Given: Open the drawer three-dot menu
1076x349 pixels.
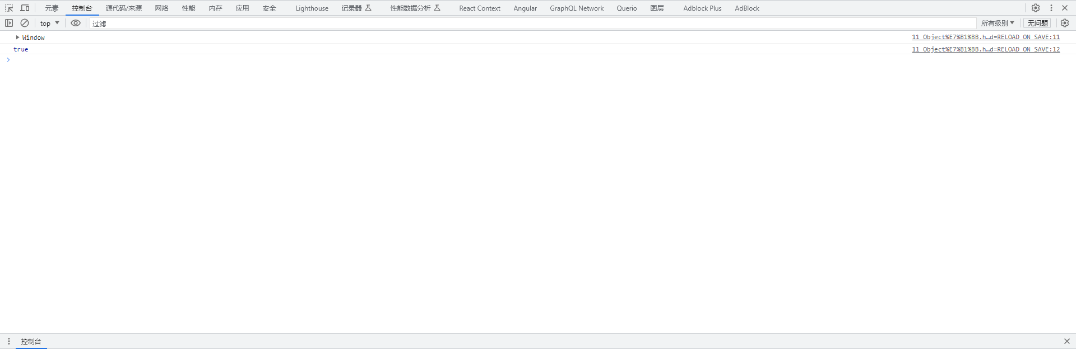Looking at the screenshot, I should [x=9, y=341].
